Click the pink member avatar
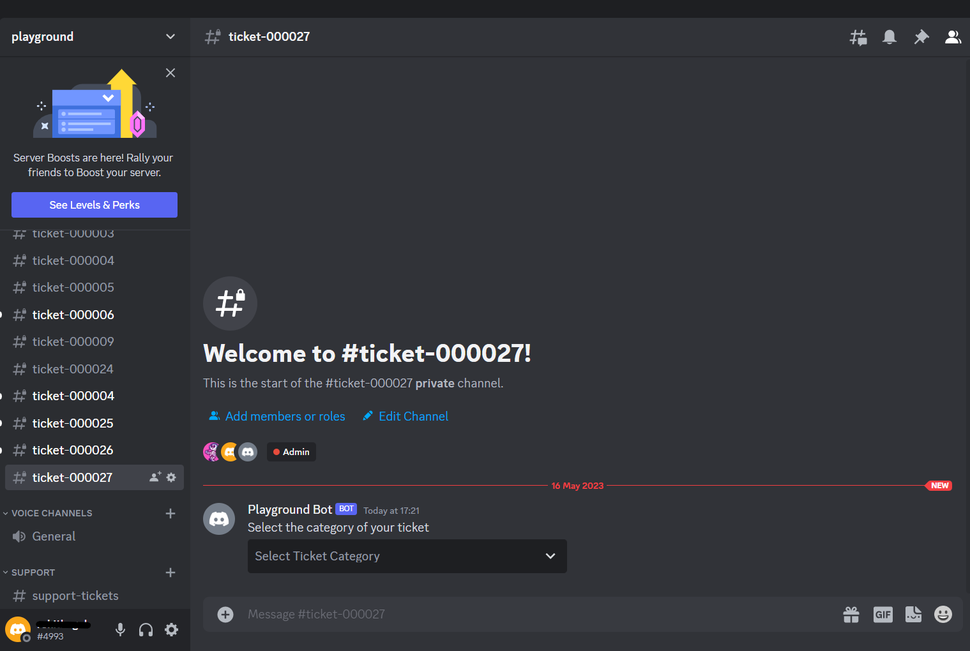Screen dimensions: 970x651 pyautogui.click(x=211, y=452)
